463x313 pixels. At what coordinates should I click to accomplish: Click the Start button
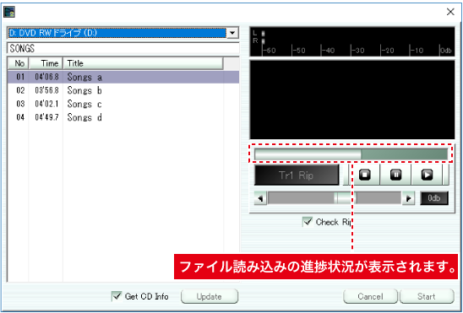coord(427,296)
